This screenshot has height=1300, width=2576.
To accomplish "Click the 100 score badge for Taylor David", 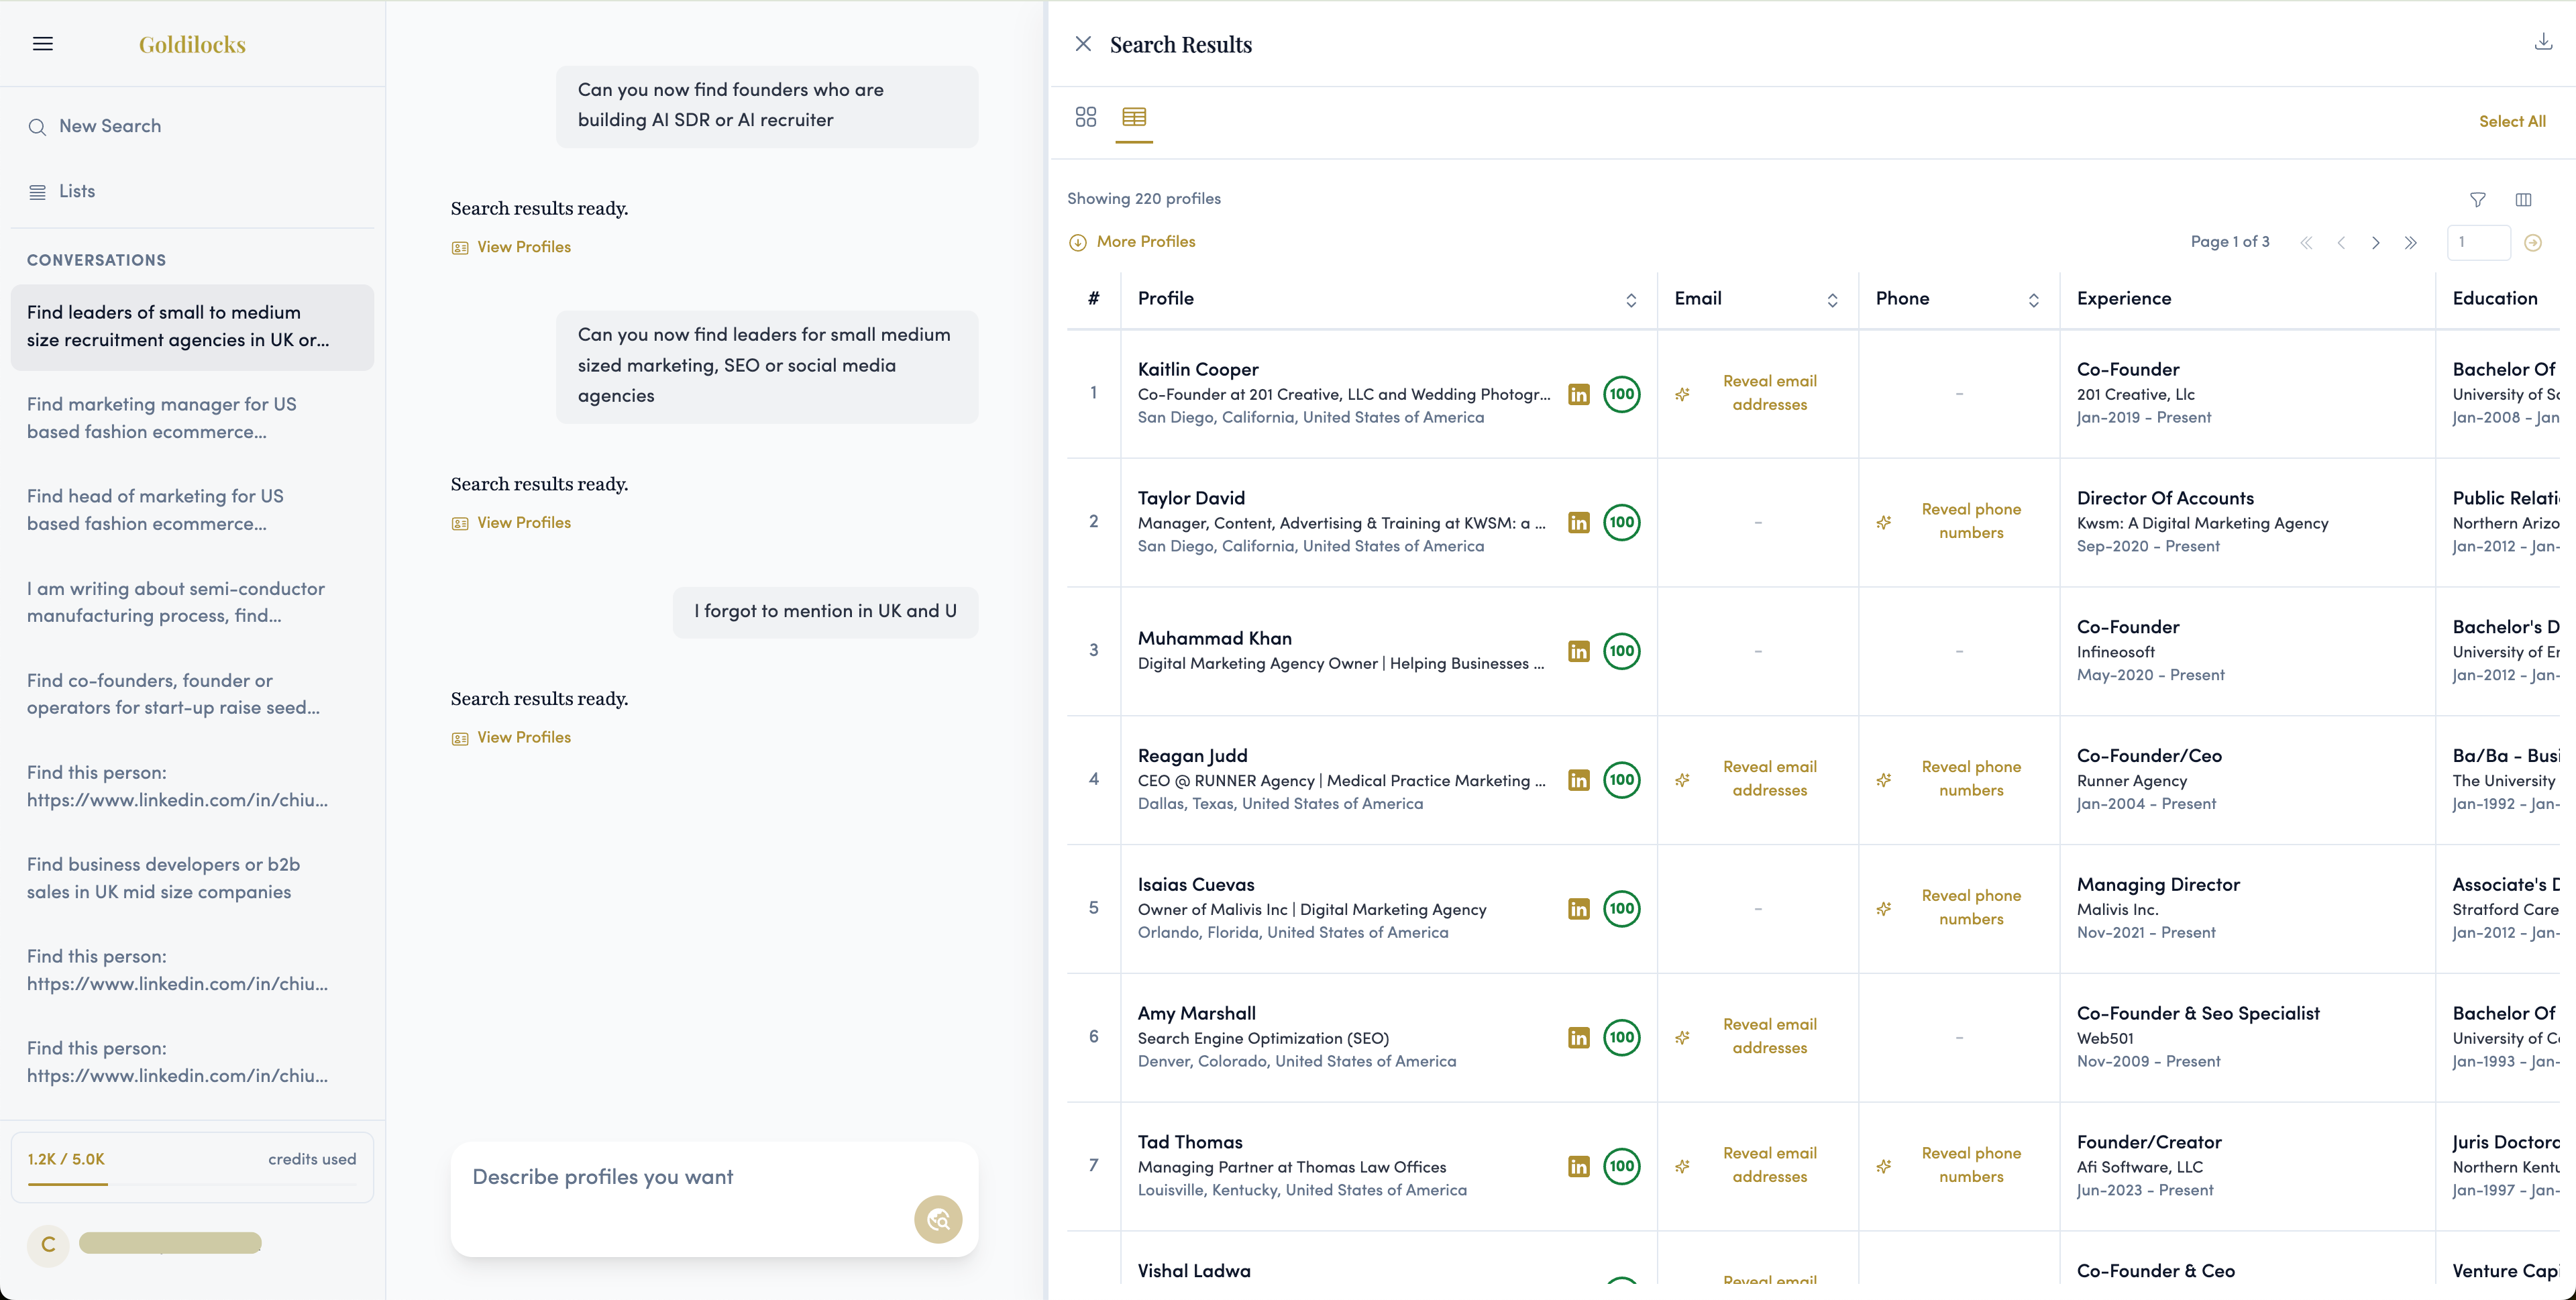I will tap(1621, 522).
